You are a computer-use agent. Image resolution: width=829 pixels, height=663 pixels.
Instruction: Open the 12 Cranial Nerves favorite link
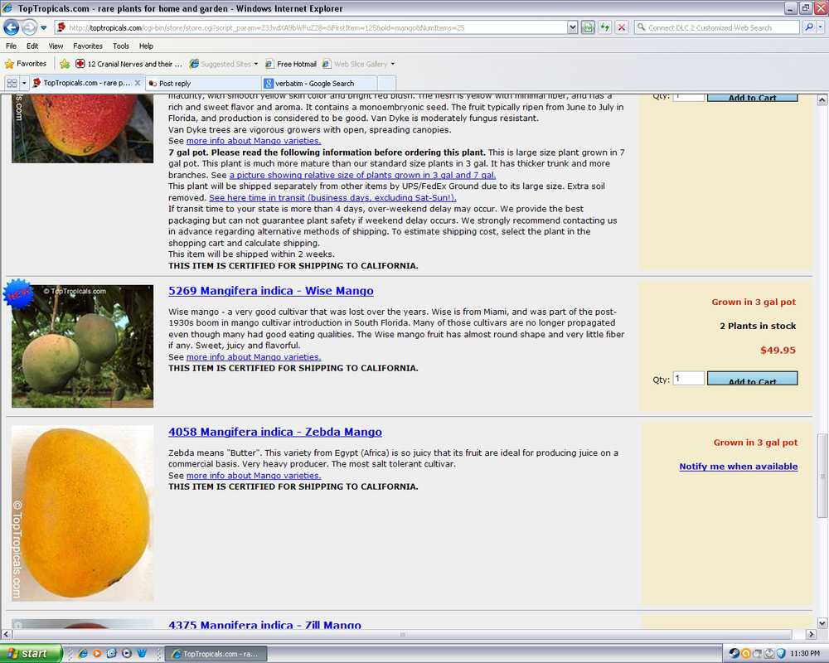[128, 64]
